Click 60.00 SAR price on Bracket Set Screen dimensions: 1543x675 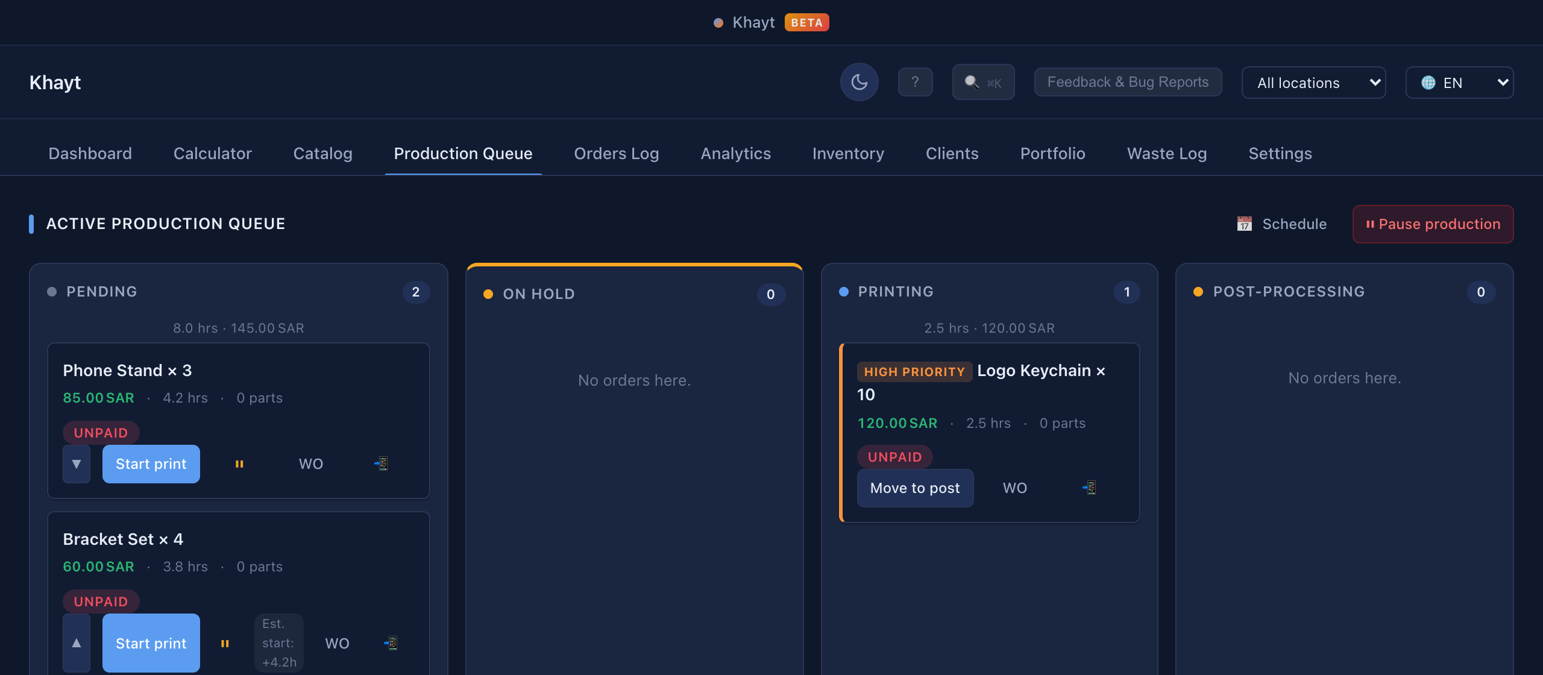(98, 567)
